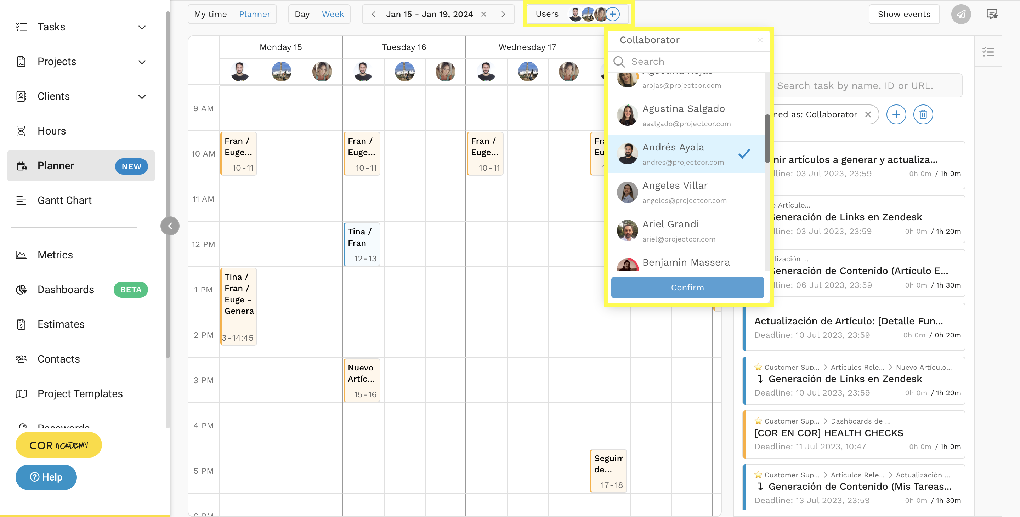1020x517 pixels.
Task: Open Metrics from the sidebar
Action: pyautogui.click(x=55, y=255)
